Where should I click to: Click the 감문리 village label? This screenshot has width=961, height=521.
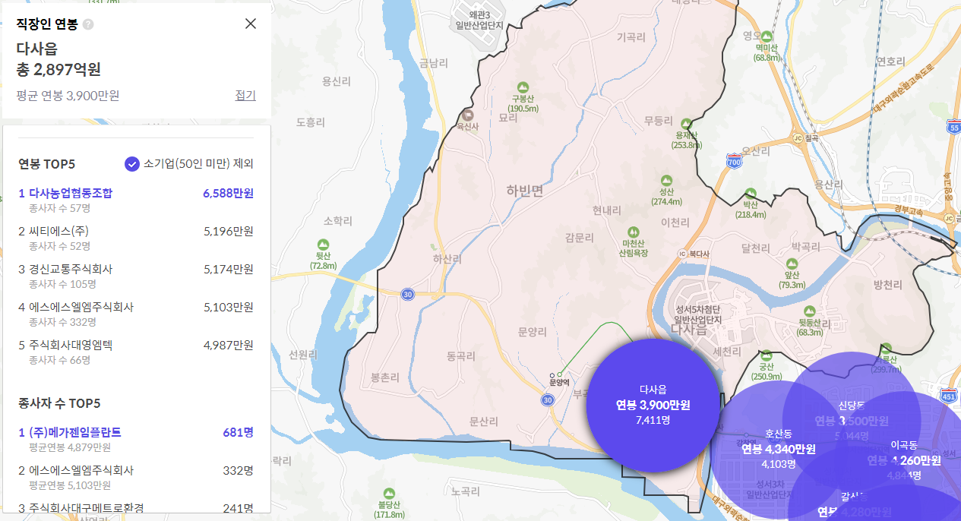pos(579,238)
